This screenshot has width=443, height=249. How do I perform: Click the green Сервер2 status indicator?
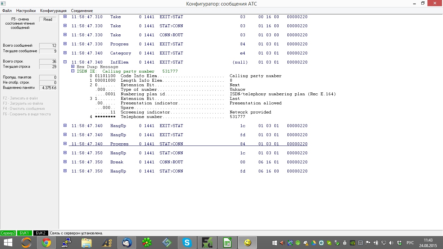point(8,233)
